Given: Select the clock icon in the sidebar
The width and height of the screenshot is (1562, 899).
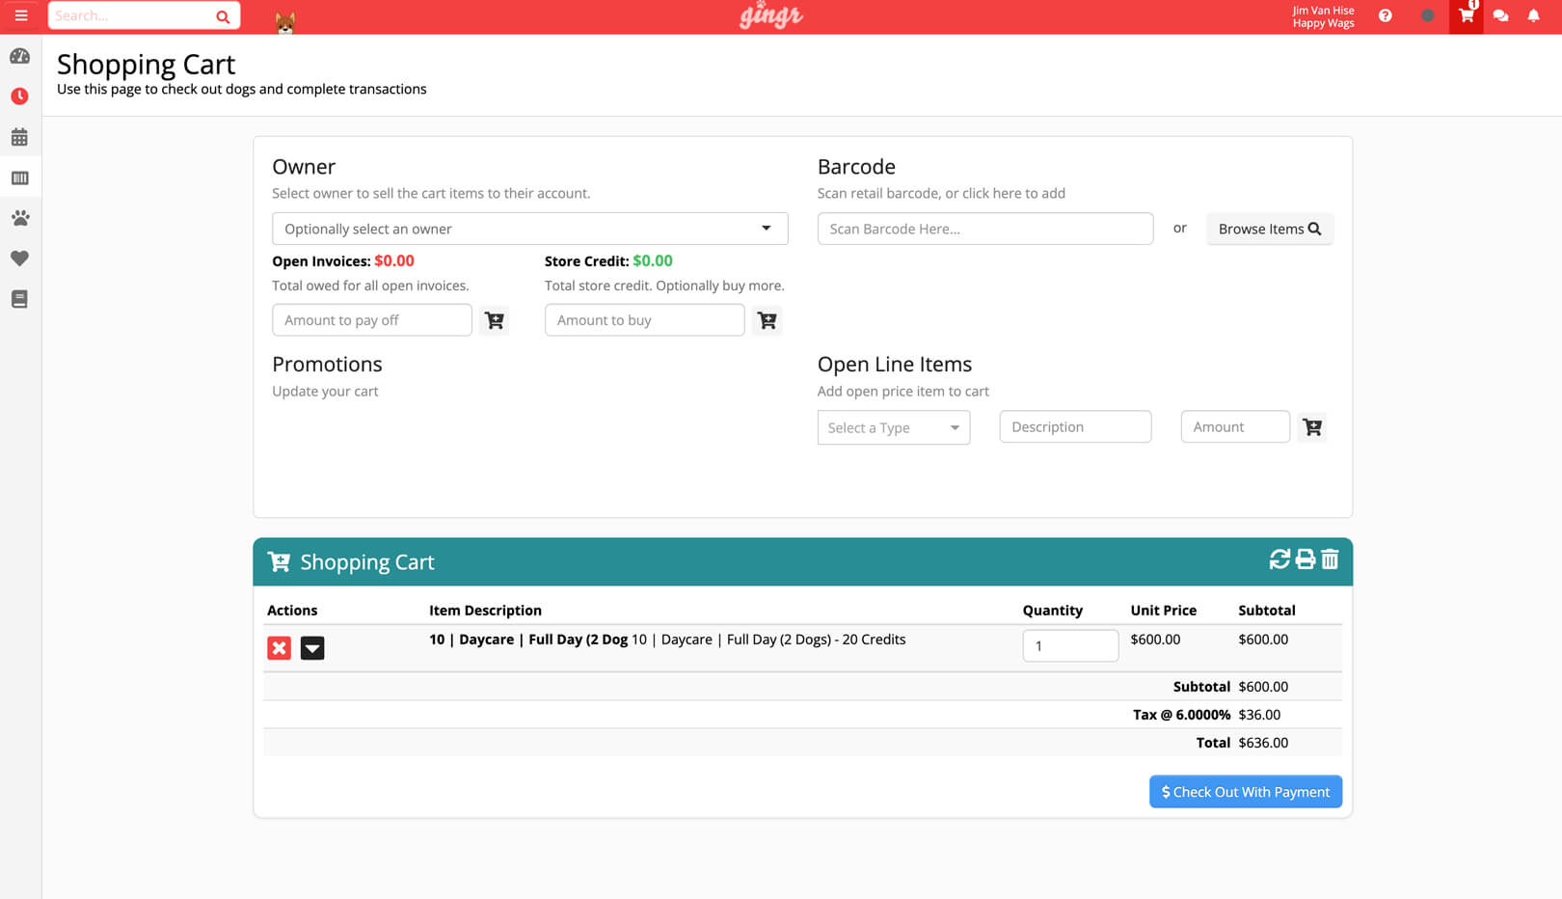Looking at the screenshot, I should (x=19, y=95).
